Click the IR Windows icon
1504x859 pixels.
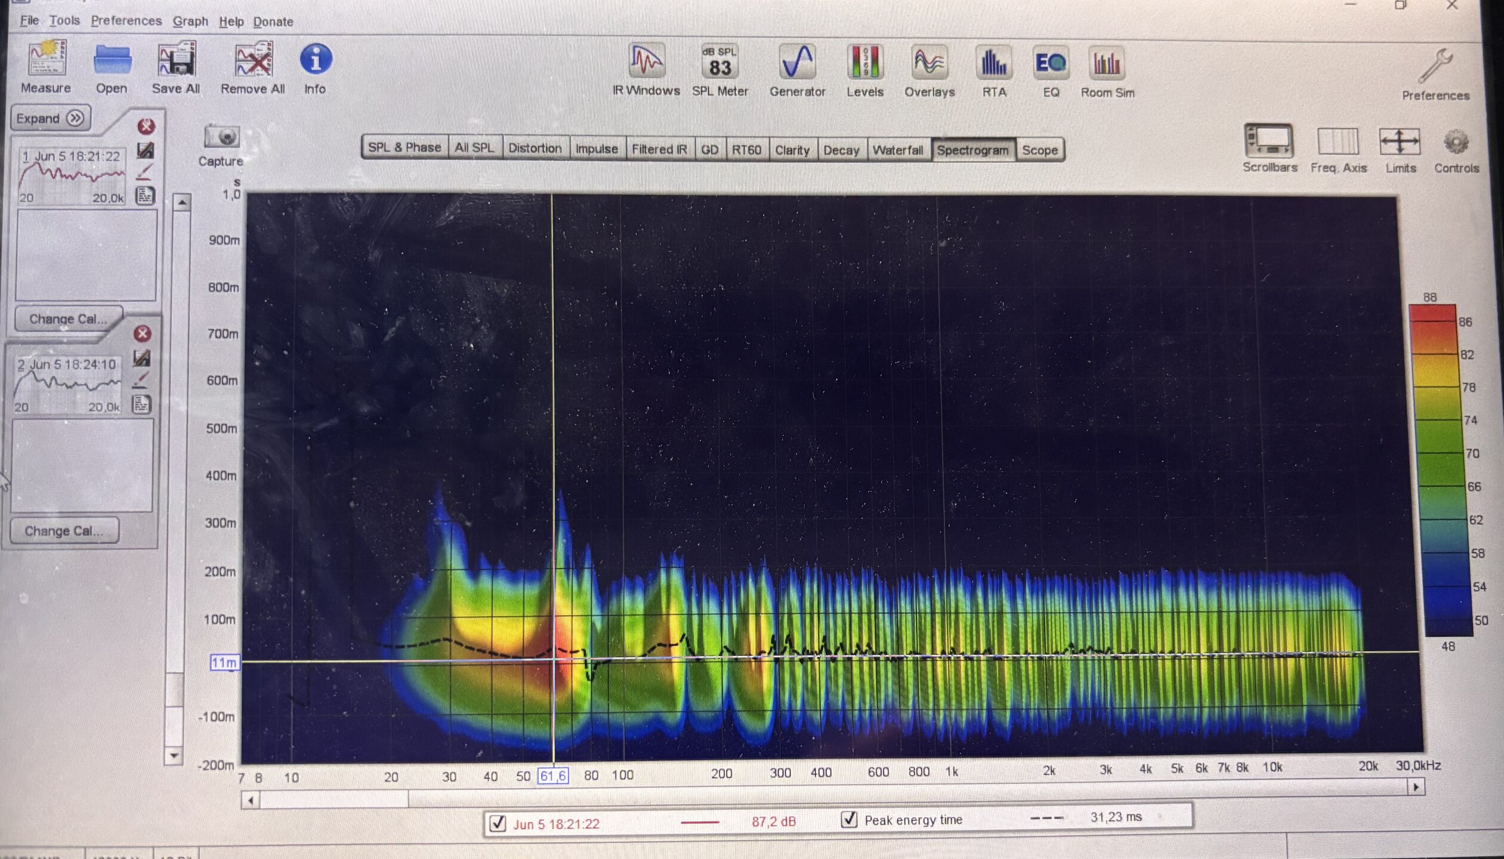[646, 61]
